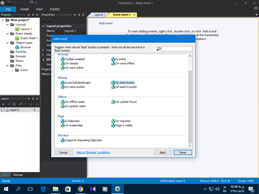Pick the On went online trigger
The width and height of the screenshot is (259, 194).
(72, 68)
